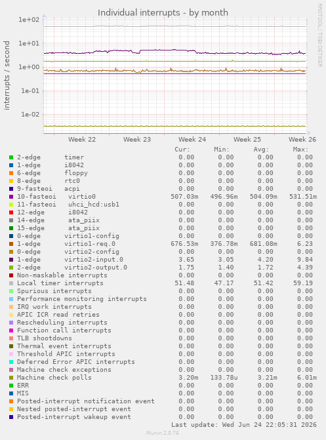Click the '6.23' max value for virtio1-req.0
Viewport: 326px width, 440px height.
[x=305, y=244]
